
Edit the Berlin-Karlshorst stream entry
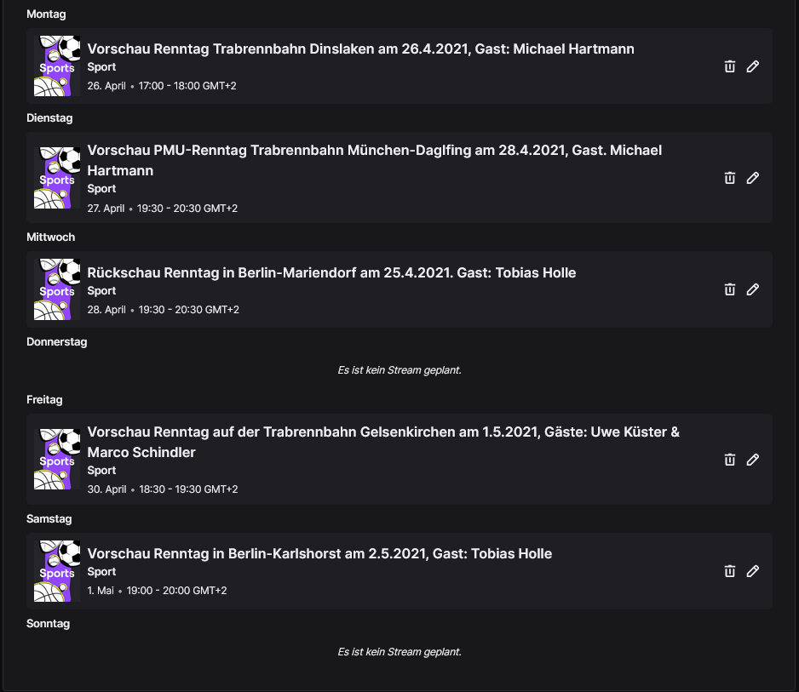point(753,571)
